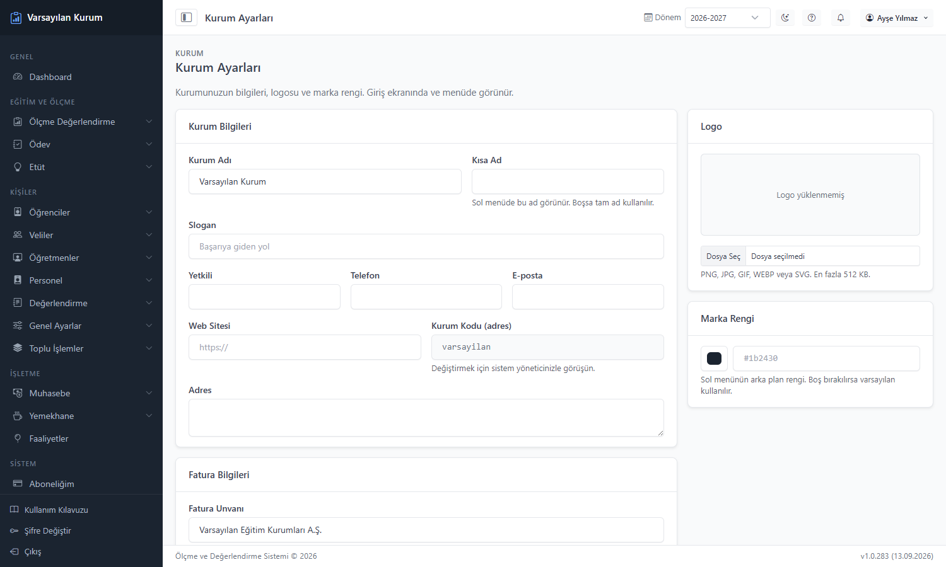Click the Öğretmenler sidebar icon
Viewport: 946px width, 567px height.
(x=18, y=258)
